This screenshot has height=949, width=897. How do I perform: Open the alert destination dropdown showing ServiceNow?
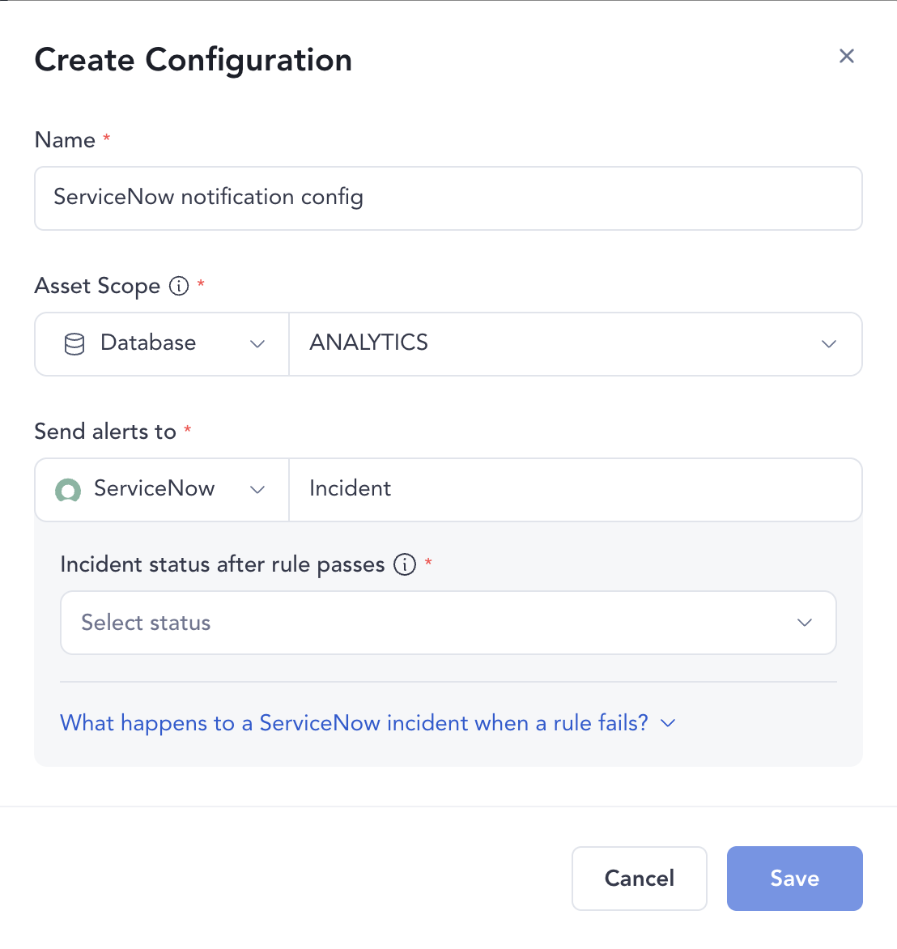[x=159, y=489]
